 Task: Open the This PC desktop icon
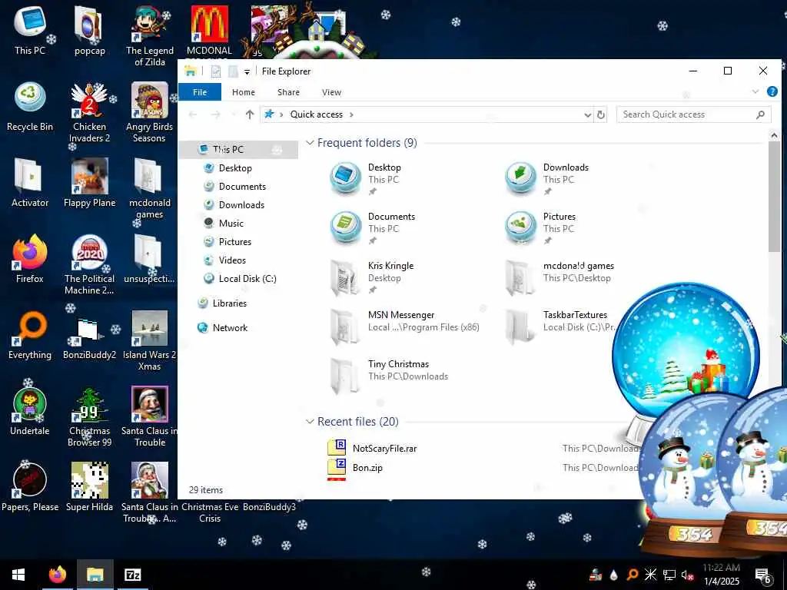(30, 31)
